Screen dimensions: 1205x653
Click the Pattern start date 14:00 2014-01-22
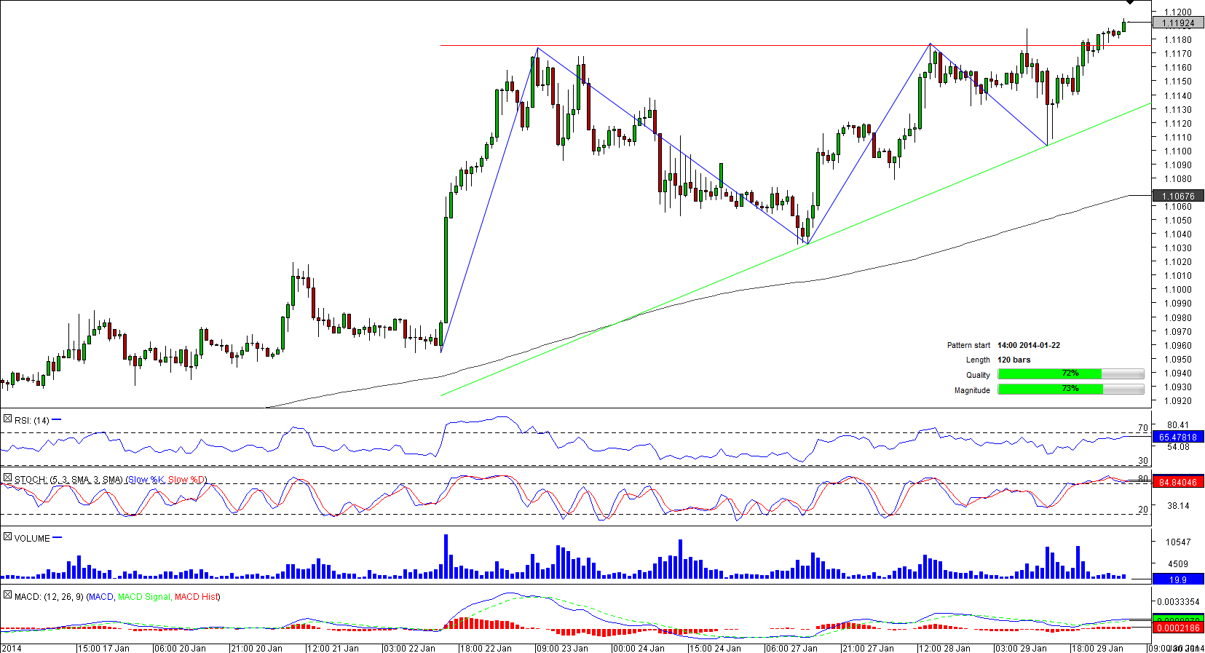tap(1028, 345)
